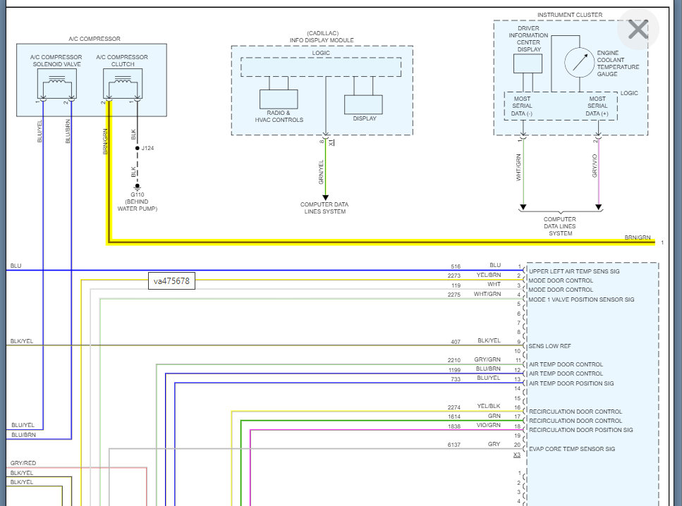The width and height of the screenshot is (682, 506).
Task: Click circuit number 2274 YEL/BLK label
Action: click(454, 408)
